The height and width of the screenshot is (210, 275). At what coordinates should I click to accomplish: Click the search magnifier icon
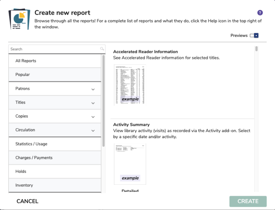[x=102, y=49]
